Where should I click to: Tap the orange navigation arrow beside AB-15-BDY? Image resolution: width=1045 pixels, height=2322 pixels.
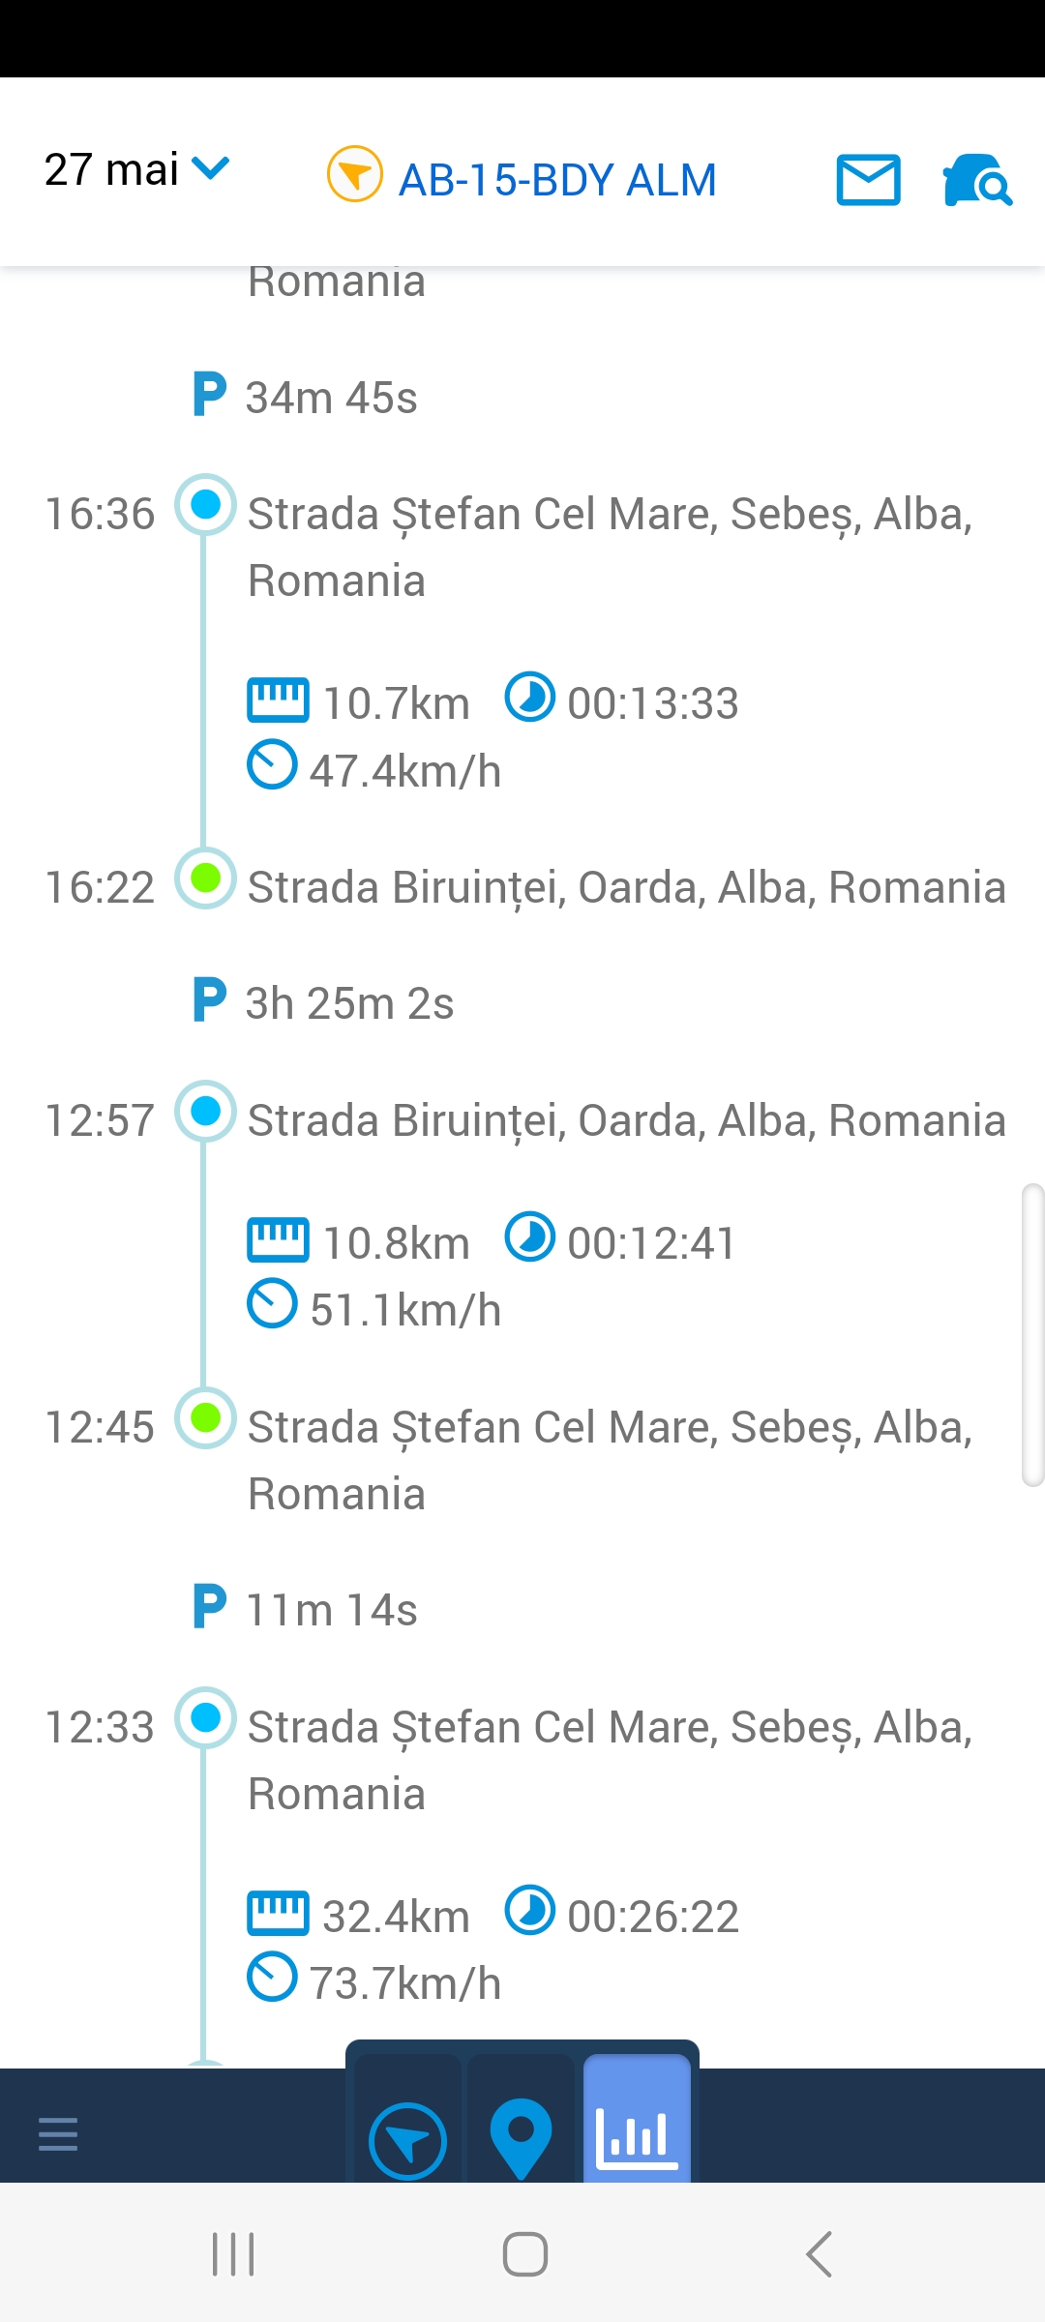pyautogui.click(x=355, y=174)
